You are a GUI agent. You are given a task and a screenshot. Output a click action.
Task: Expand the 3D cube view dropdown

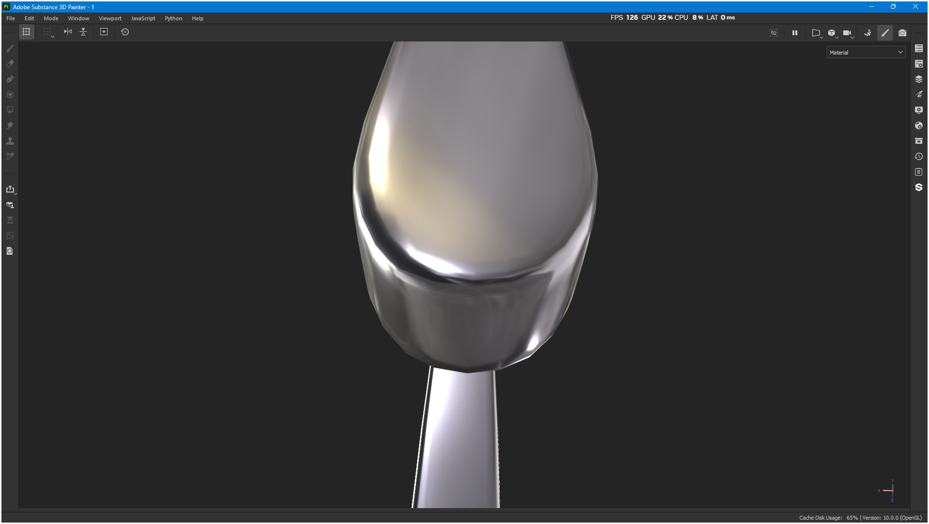[832, 33]
